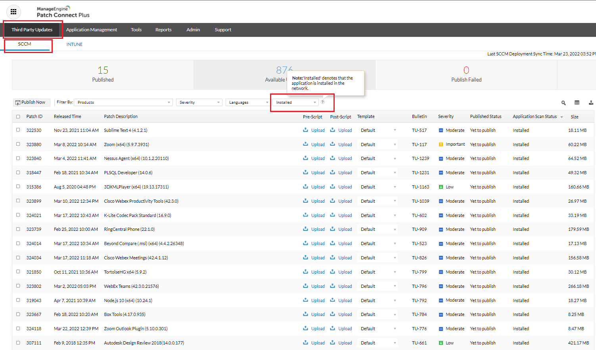Upload a pre-script for Cisco Webex Meetings
596x350 pixels.
click(314, 258)
